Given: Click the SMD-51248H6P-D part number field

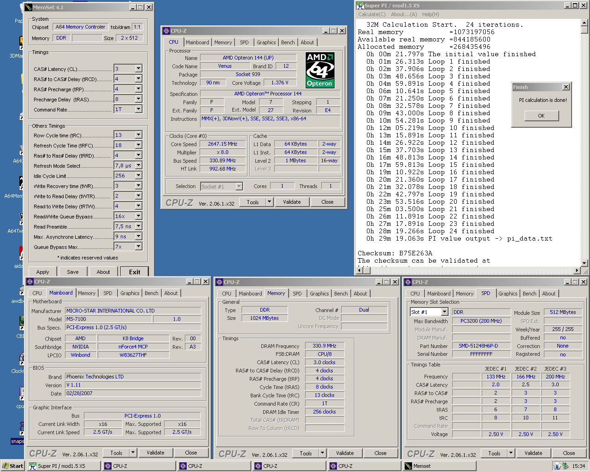Looking at the screenshot, I should (x=481, y=346).
